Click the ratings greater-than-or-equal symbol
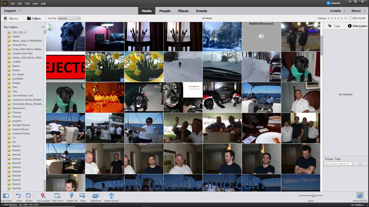 (x=329, y=18)
